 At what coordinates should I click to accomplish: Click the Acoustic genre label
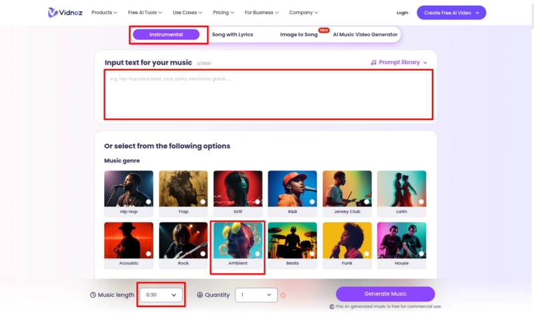(x=129, y=263)
